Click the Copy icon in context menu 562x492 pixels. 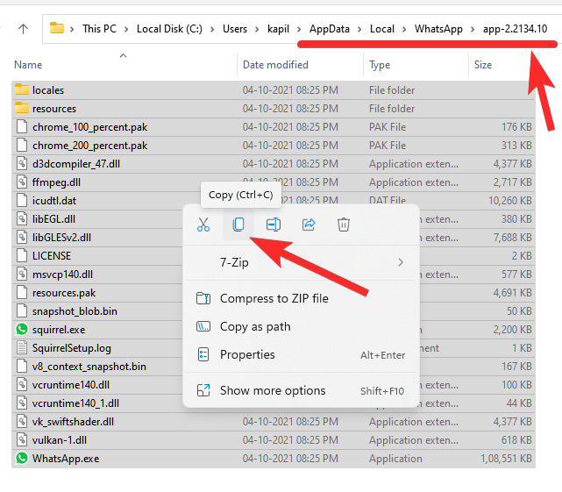coord(238,225)
